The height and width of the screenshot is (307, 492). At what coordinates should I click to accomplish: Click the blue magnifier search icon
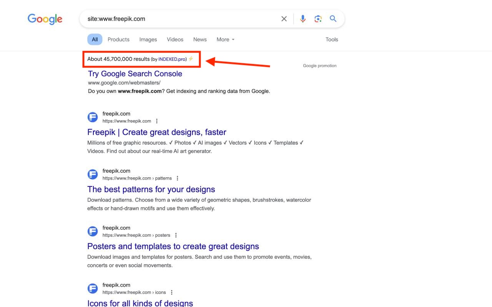[x=333, y=19]
